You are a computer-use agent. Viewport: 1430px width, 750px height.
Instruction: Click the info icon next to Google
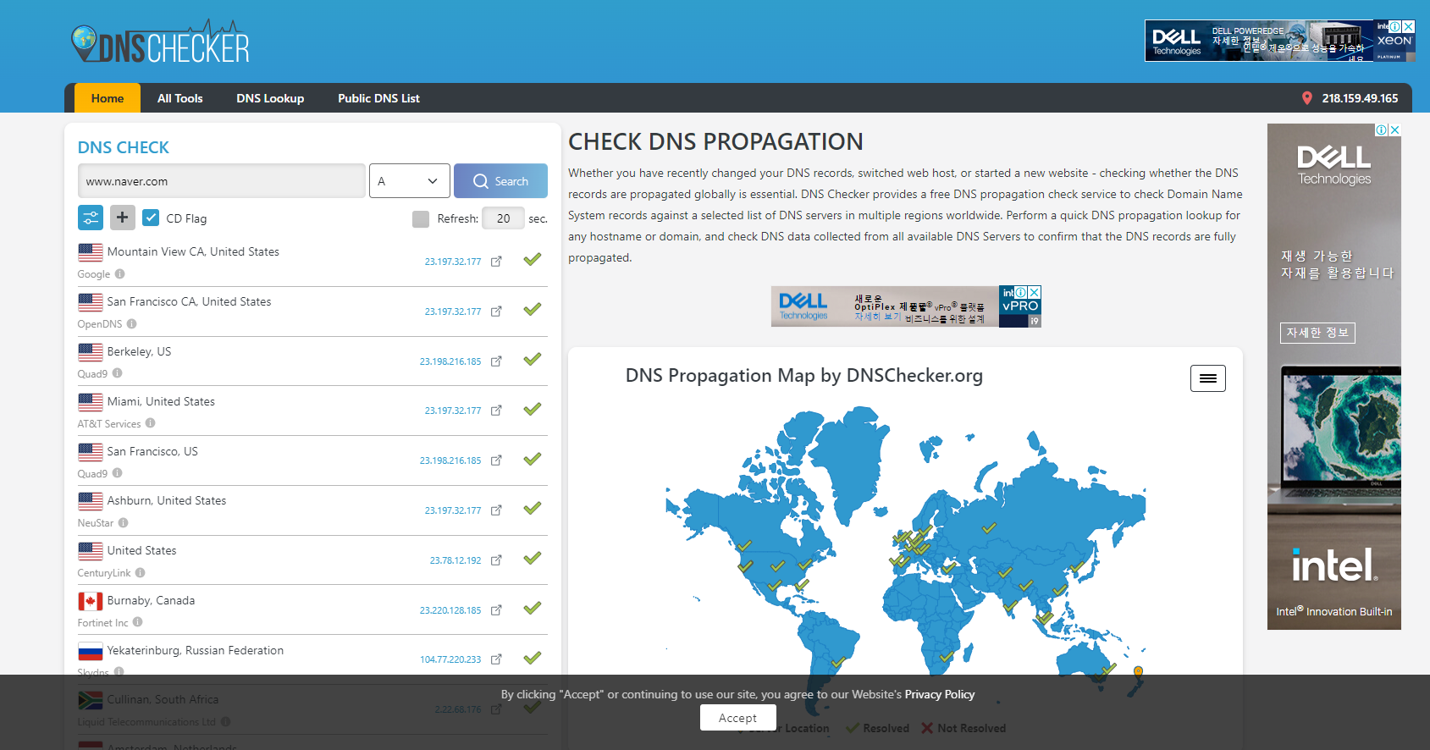pyautogui.click(x=120, y=273)
